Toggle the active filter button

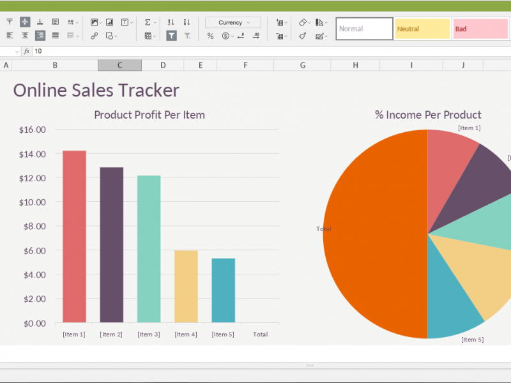(x=171, y=36)
